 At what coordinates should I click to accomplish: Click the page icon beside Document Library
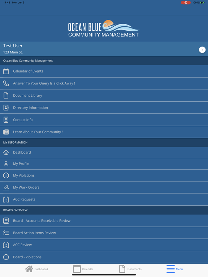6,95
